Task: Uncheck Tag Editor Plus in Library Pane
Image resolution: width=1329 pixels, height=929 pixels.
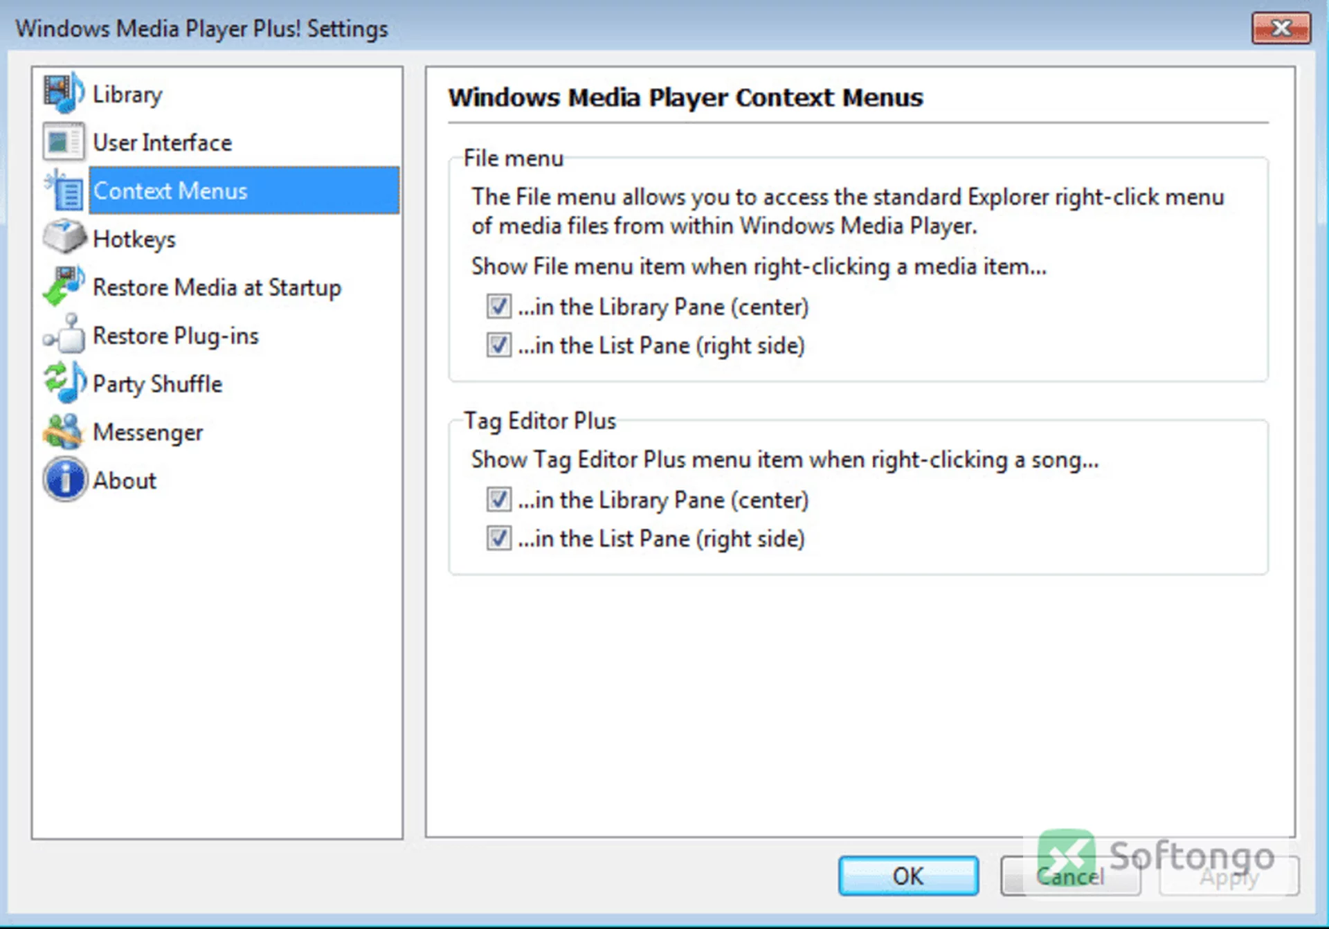Action: coord(498,499)
